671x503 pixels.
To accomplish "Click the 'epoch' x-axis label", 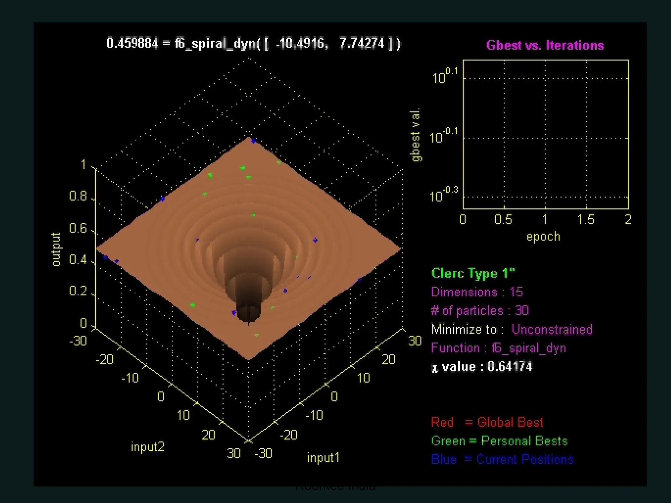I will [x=543, y=236].
